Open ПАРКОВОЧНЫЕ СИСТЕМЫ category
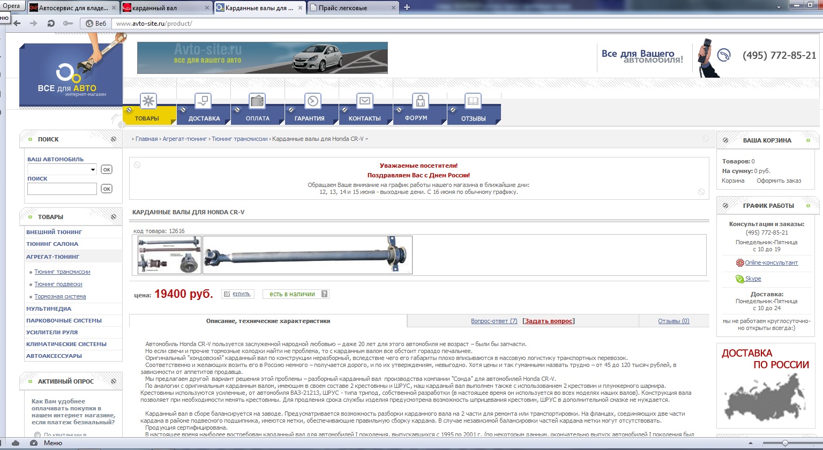This screenshot has width=823, height=450. tap(64, 320)
